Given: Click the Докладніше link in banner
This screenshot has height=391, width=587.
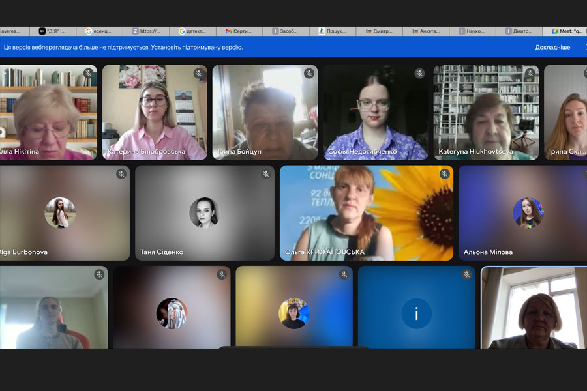Looking at the screenshot, I should (x=552, y=47).
